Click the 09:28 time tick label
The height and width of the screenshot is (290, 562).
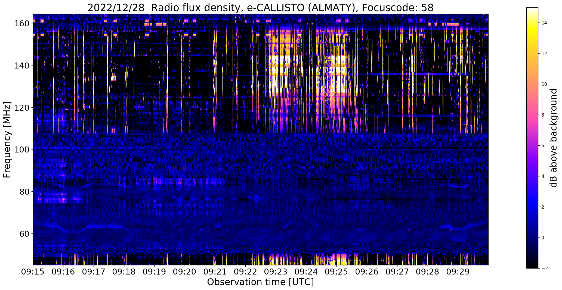click(x=428, y=272)
